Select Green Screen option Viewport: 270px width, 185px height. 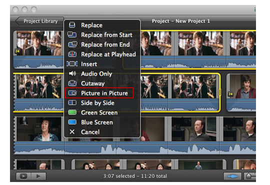102,112
